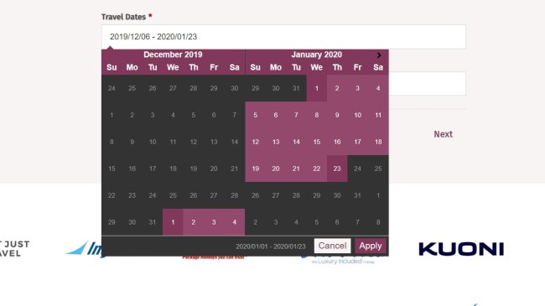Click highlighted January 1 in December 2019 grid
This screenshot has width=545, height=306.
(173, 222)
